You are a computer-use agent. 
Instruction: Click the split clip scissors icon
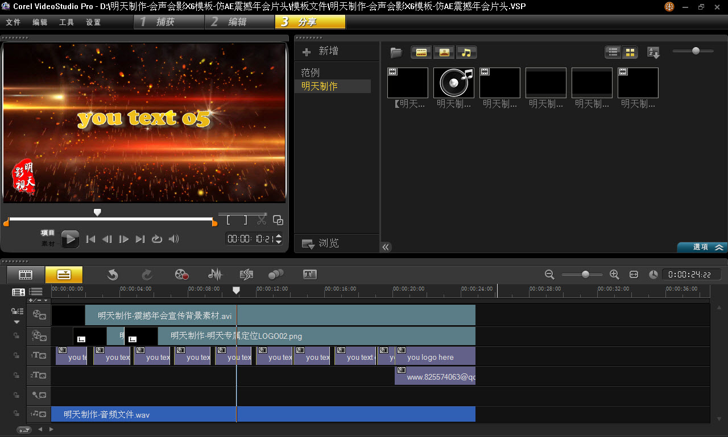[x=262, y=220]
